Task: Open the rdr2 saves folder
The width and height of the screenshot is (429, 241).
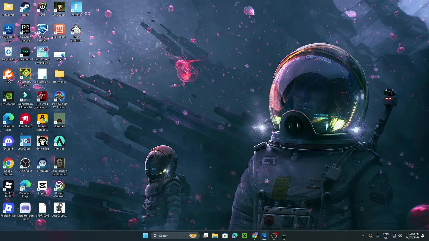Action: pos(8,9)
